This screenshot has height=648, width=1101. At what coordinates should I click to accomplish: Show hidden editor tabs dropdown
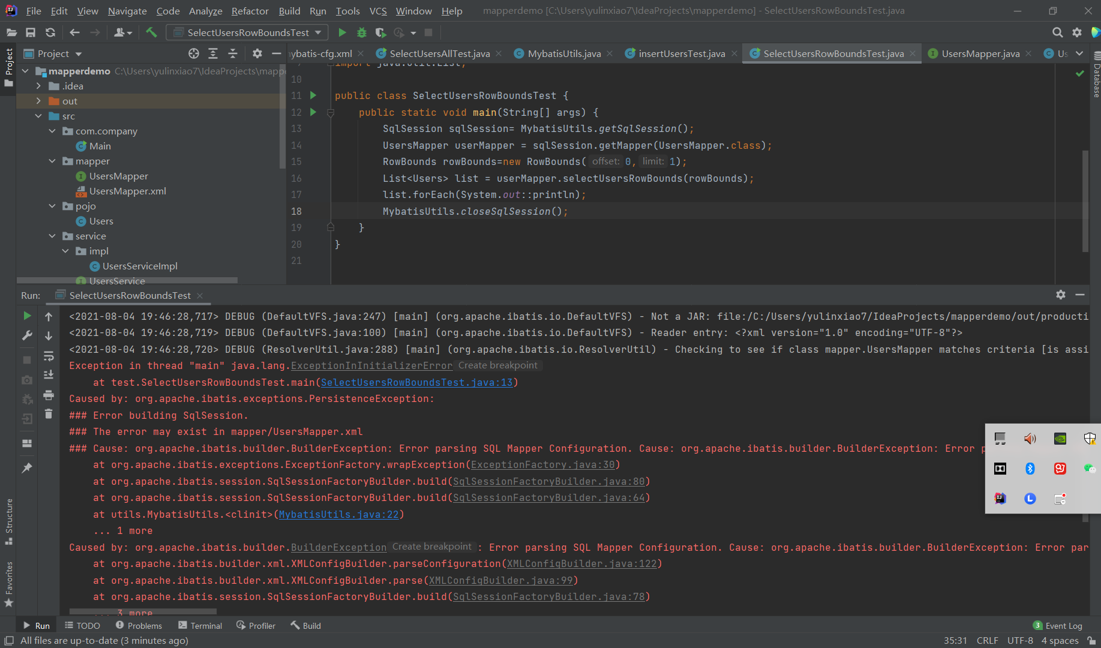click(x=1079, y=53)
